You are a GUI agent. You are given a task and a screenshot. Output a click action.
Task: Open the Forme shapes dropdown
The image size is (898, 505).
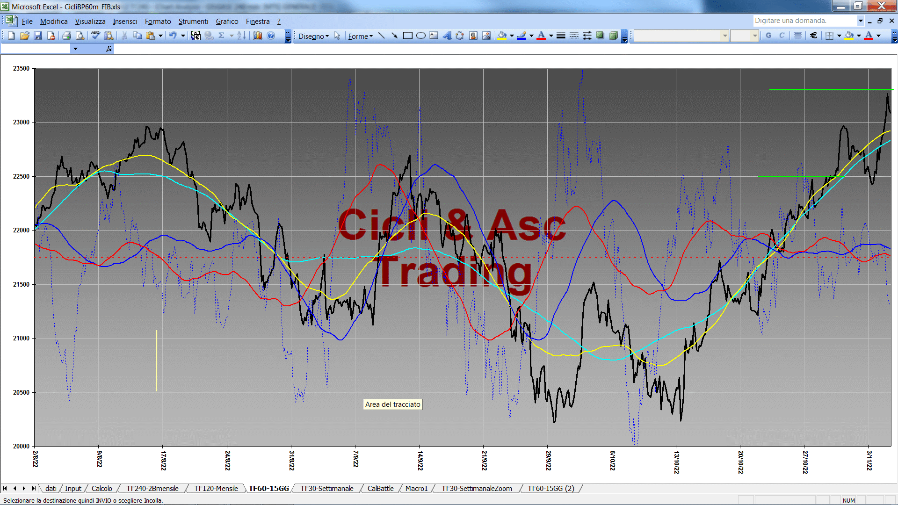click(x=360, y=36)
